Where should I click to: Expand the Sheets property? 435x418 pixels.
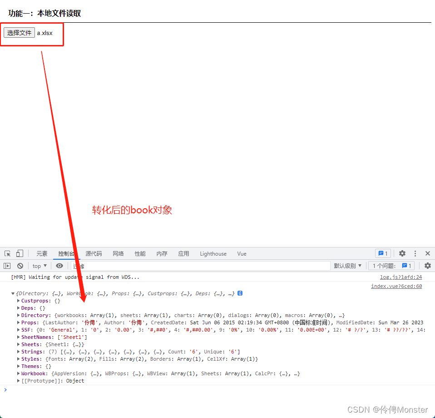coord(18,344)
